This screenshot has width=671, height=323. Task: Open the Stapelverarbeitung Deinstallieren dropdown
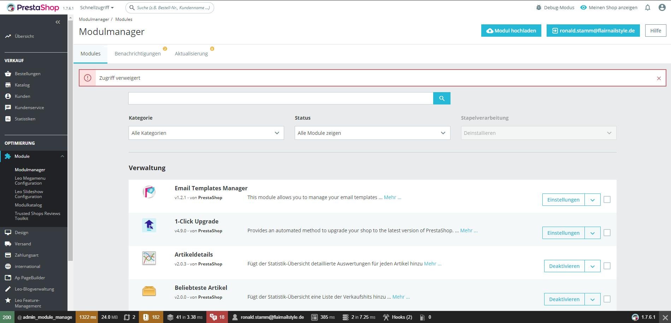538,133
